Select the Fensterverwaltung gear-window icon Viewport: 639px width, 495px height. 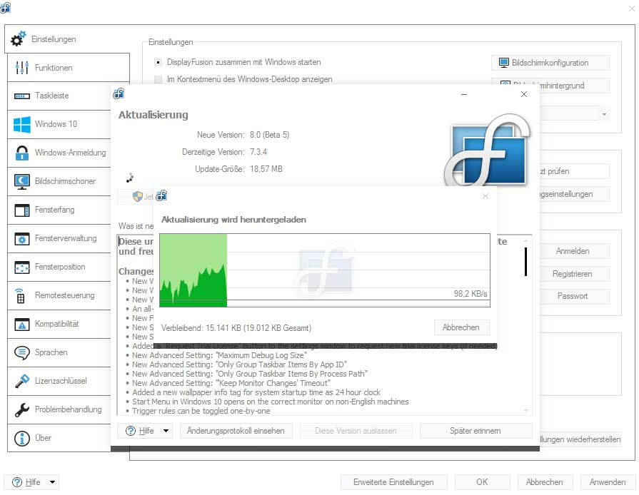[x=21, y=238]
